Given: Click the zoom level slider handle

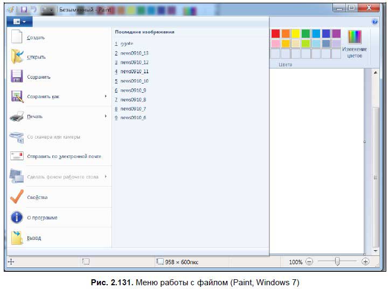Looking at the screenshot, I should [x=337, y=262].
